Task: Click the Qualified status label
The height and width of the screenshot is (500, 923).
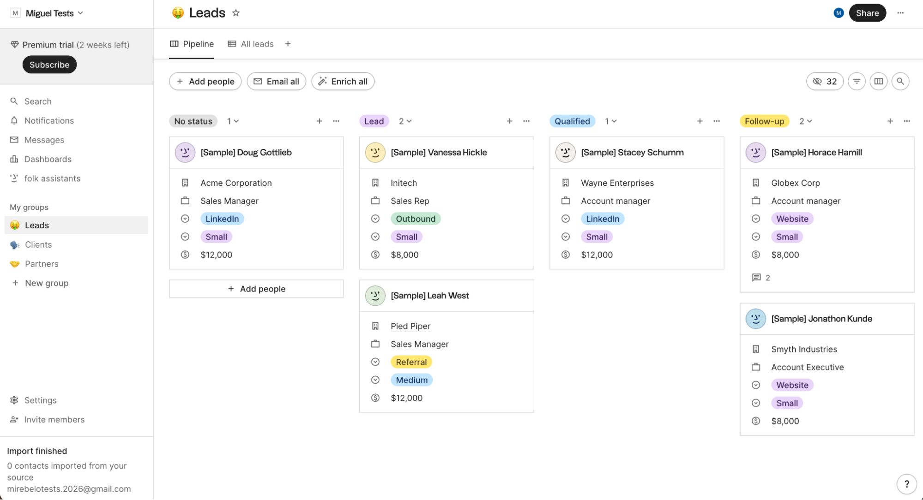Action: click(572, 121)
